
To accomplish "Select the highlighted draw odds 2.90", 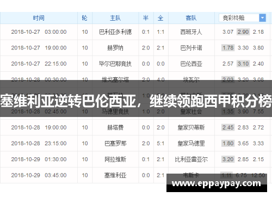I will click(x=243, y=32).
